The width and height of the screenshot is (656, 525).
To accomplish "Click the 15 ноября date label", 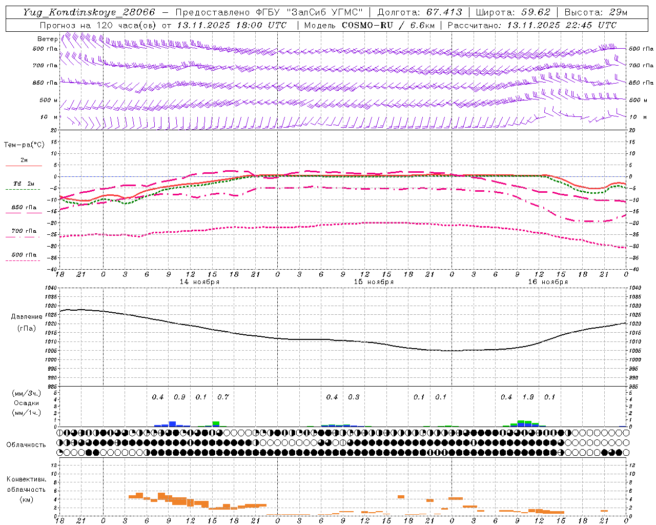I will click(x=374, y=281).
